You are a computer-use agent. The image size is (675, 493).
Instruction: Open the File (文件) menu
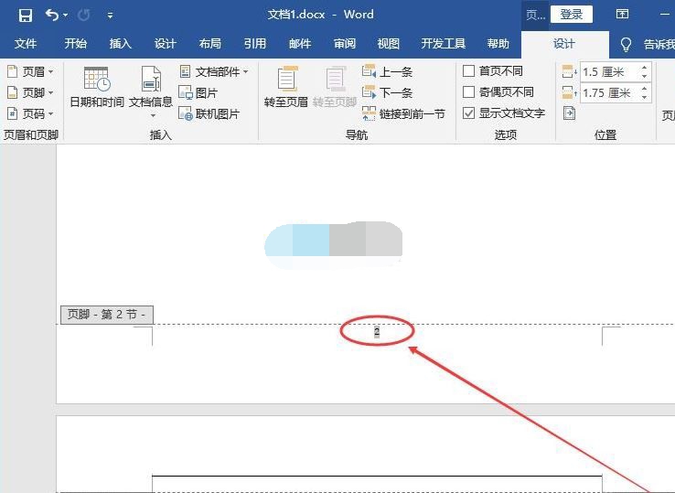26,44
